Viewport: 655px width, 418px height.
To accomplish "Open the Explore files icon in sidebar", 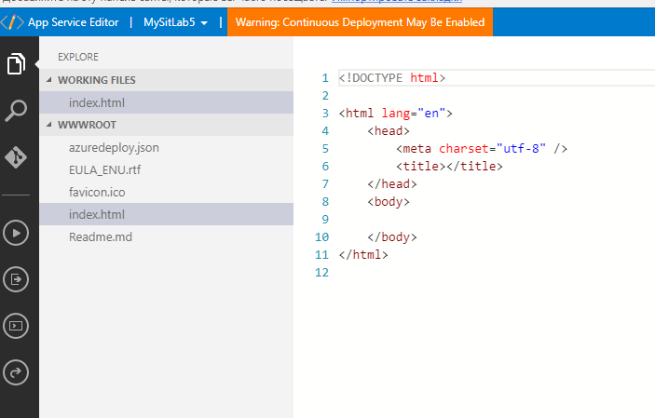I will click(16, 64).
